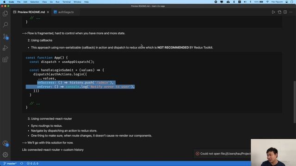Click the 'const dispatch = useAppDispatch();' code line
The width and height of the screenshot is (296, 166).
62,62
